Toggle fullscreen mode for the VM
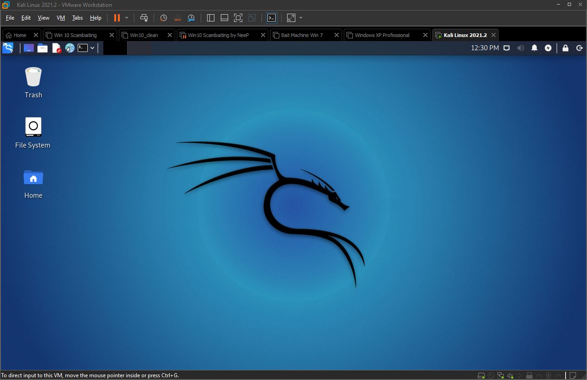 coord(238,18)
